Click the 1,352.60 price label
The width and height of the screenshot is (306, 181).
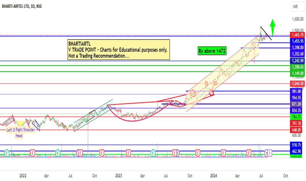pos(297,54)
